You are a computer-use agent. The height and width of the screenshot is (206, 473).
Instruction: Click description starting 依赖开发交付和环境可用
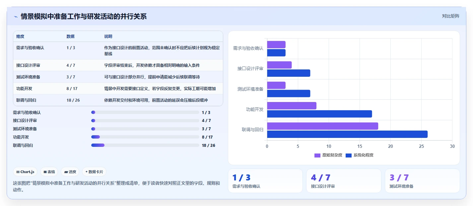pos(156,100)
